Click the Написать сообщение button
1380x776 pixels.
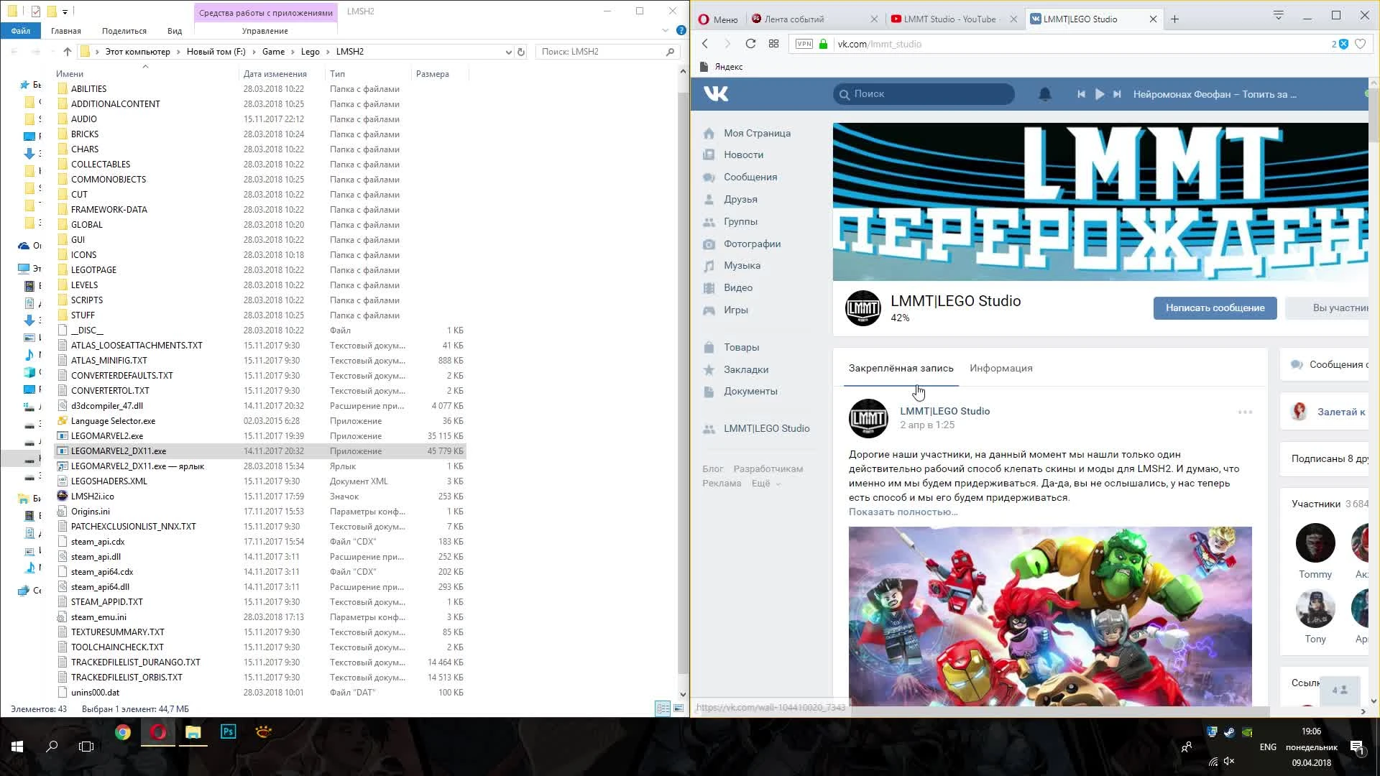click(1215, 308)
